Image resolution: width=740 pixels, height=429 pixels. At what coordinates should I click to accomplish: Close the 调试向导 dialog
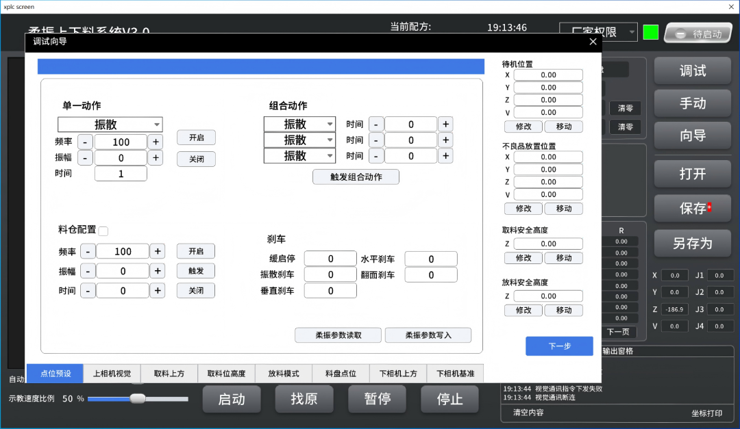593,42
